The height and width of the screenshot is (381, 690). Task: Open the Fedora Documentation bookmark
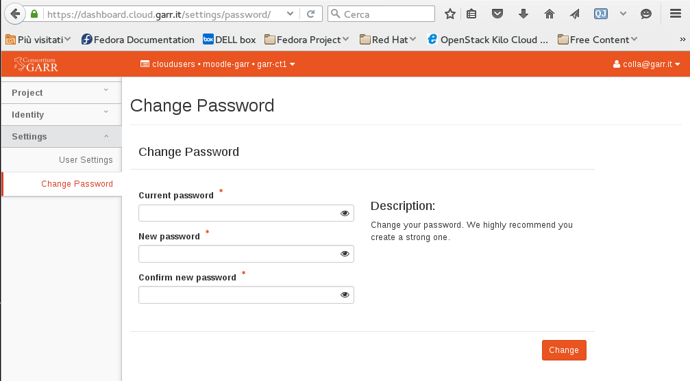tap(137, 40)
